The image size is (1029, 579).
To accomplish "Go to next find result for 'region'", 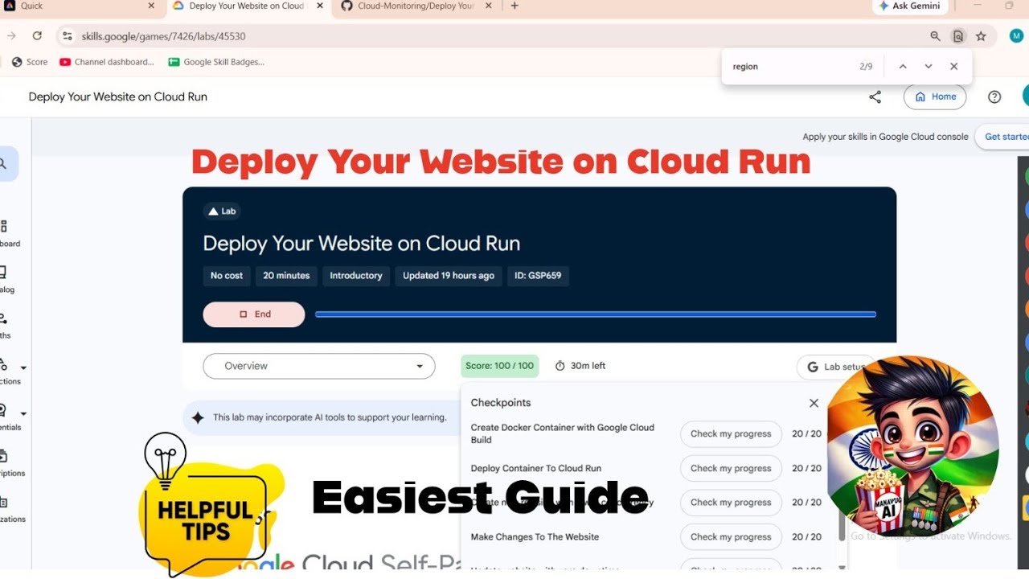I will coord(929,67).
